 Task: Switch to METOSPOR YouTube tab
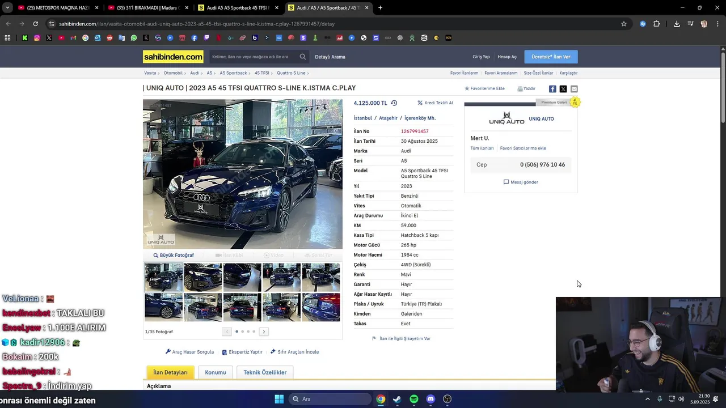(59, 8)
